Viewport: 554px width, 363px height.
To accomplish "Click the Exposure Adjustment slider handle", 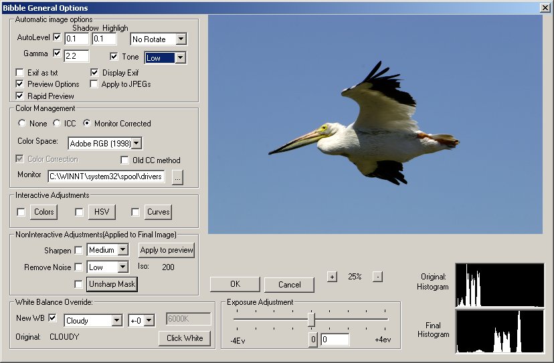I will coord(311,320).
